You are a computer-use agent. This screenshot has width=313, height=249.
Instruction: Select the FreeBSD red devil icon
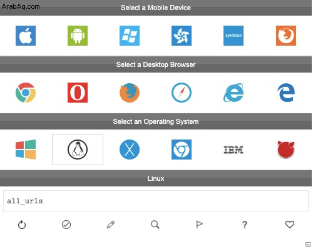(x=286, y=150)
